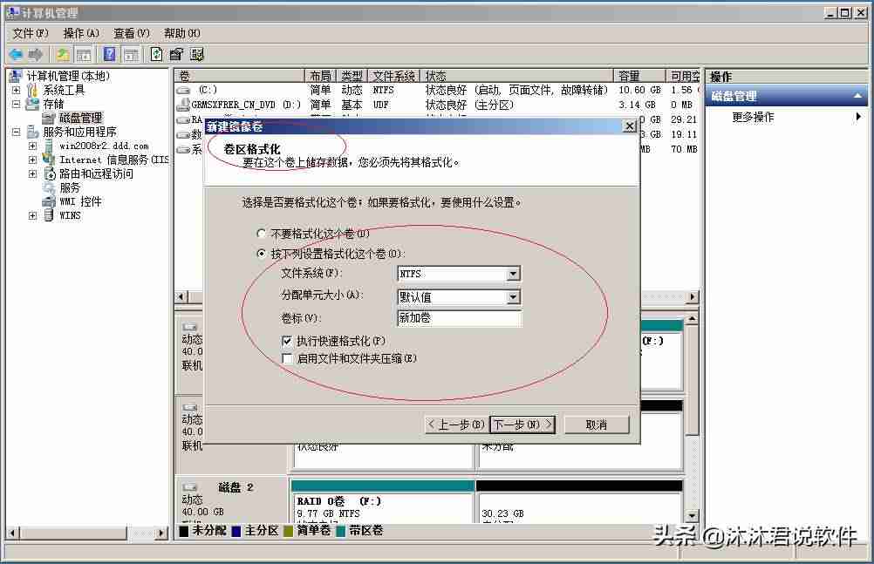Screen dimensions: 874x564
Task: Click the Up one level toolbar icon
Action: pyautogui.click(x=63, y=54)
